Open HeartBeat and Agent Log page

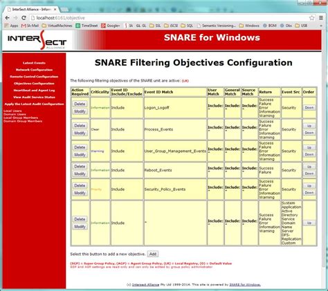pyautogui.click(x=34, y=91)
